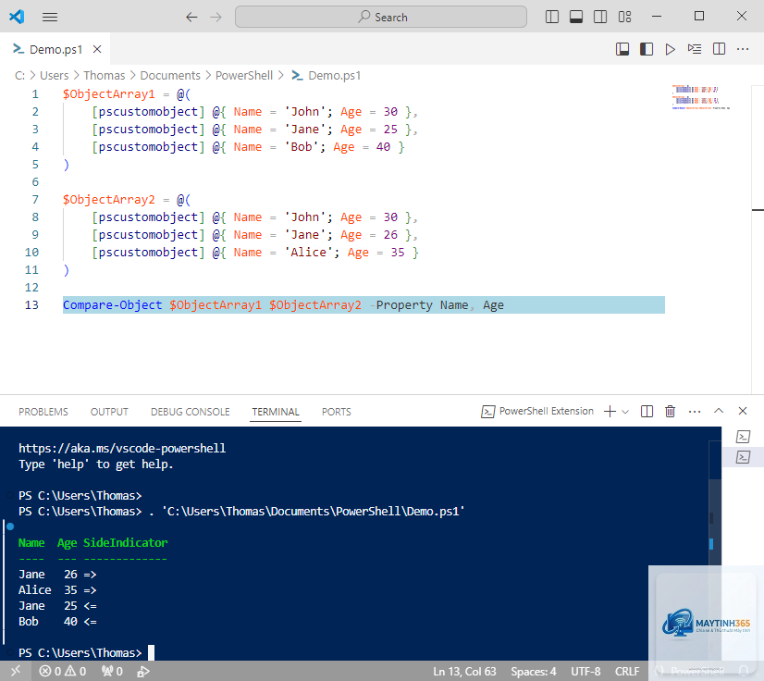Viewport: 764px width, 681px height.
Task: Switch to the OUTPUT panel tab
Action: (x=109, y=412)
